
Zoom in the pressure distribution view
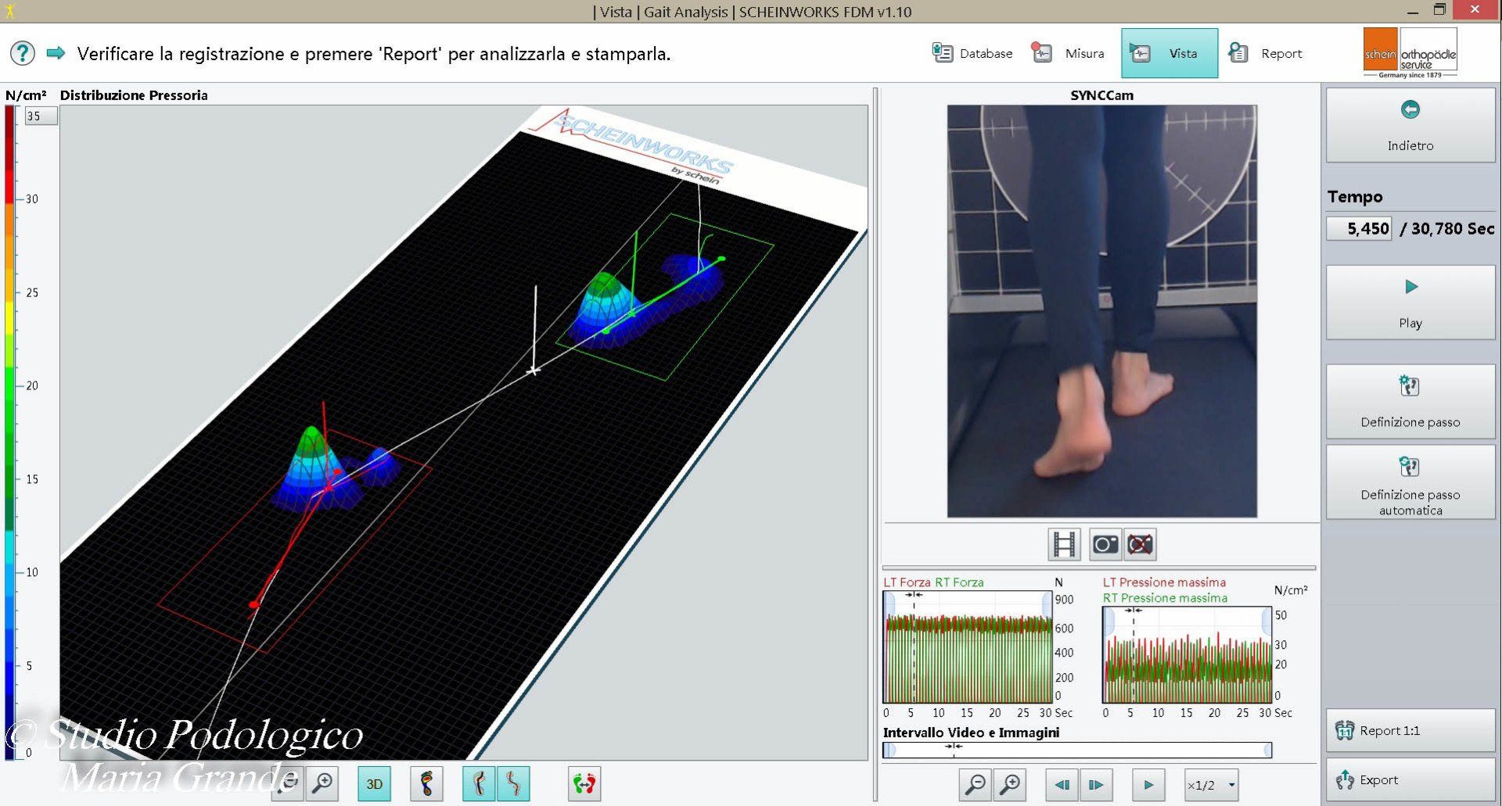point(322,783)
